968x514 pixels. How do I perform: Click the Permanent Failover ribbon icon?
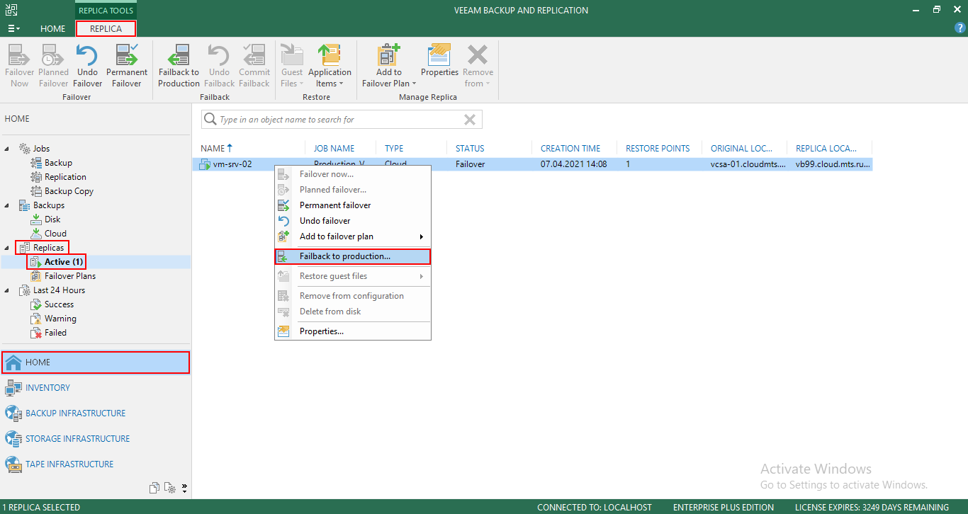[x=127, y=57]
